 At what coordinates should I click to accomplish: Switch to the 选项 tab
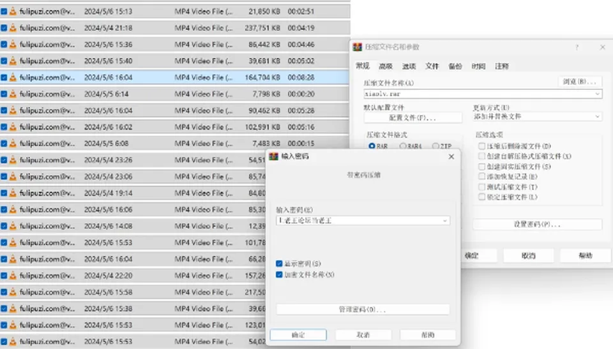pos(409,66)
